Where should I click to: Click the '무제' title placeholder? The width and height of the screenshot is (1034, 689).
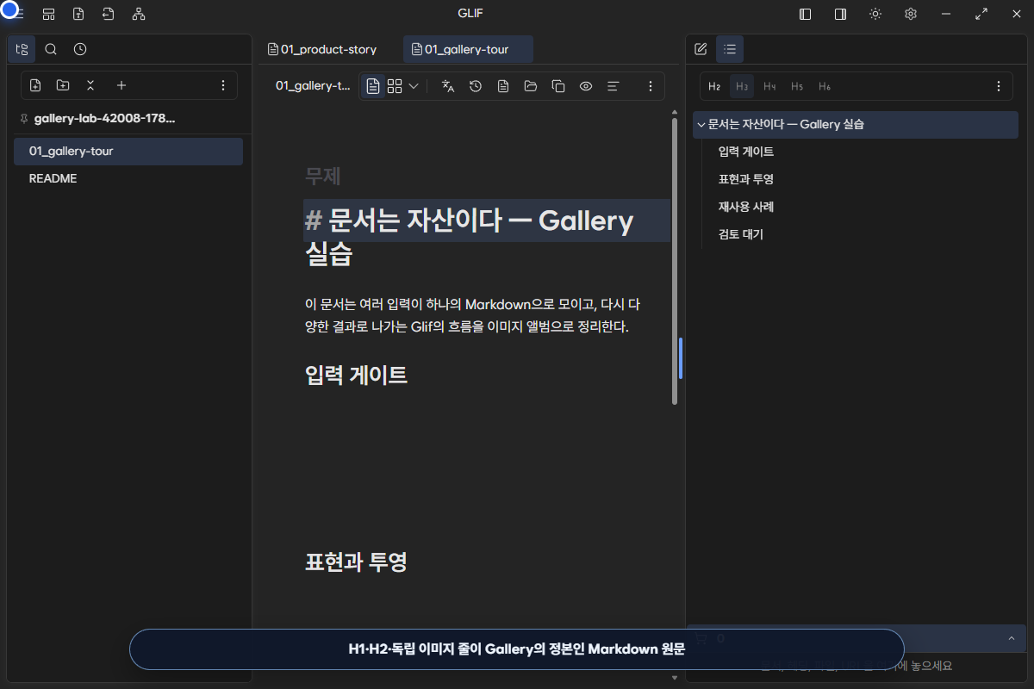pyautogui.click(x=323, y=176)
